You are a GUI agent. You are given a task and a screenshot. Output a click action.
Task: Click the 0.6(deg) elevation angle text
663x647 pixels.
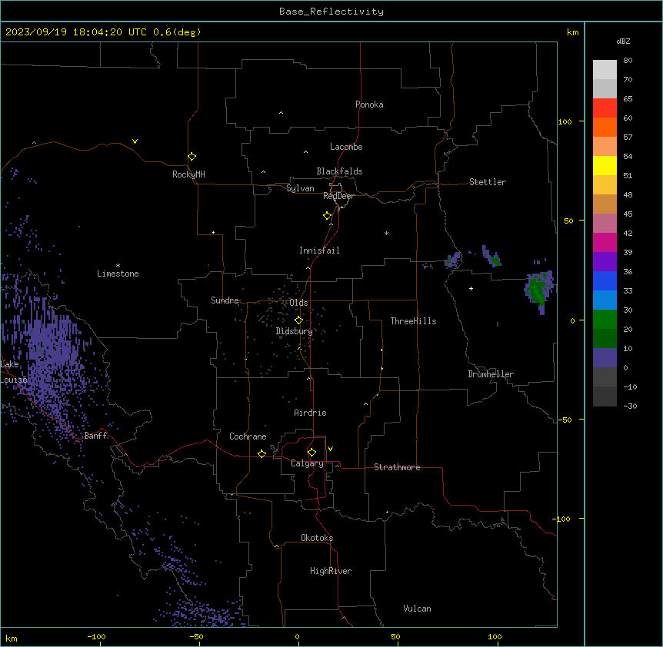(177, 32)
